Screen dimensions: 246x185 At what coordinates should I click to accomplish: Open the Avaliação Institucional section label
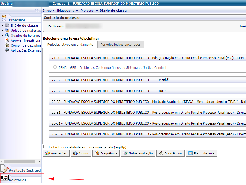pos(25,171)
